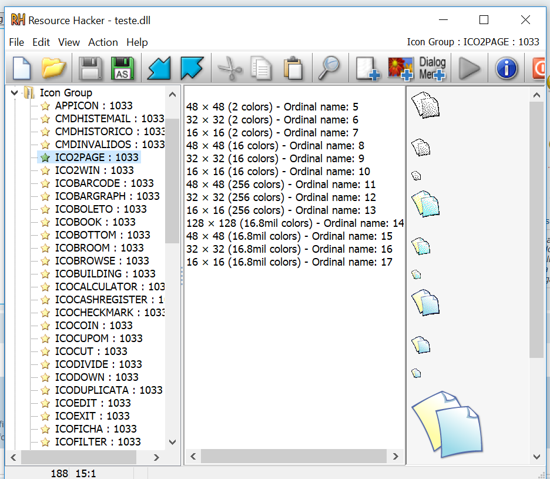Click the Add image resource flower icon
550x479 pixels.
pyautogui.click(x=401, y=69)
